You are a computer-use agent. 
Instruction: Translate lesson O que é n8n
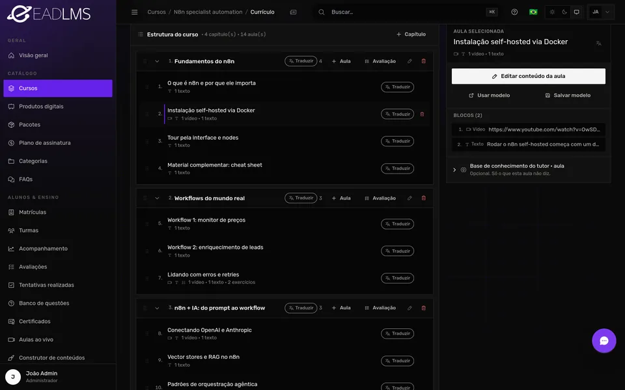click(397, 86)
